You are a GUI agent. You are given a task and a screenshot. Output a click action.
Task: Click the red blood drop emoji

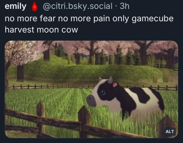(35, 7)
